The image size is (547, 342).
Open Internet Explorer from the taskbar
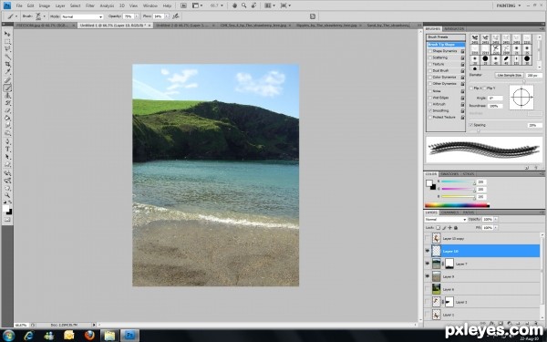(x=29, y=336)
